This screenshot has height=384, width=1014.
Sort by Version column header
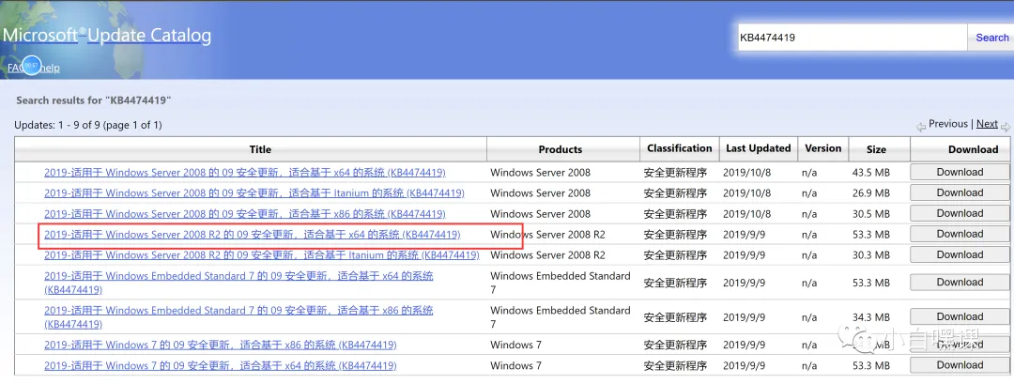pyautogui.click(x=823, y=148)
